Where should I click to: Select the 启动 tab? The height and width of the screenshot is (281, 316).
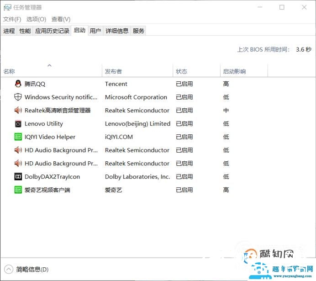[79, 31]
